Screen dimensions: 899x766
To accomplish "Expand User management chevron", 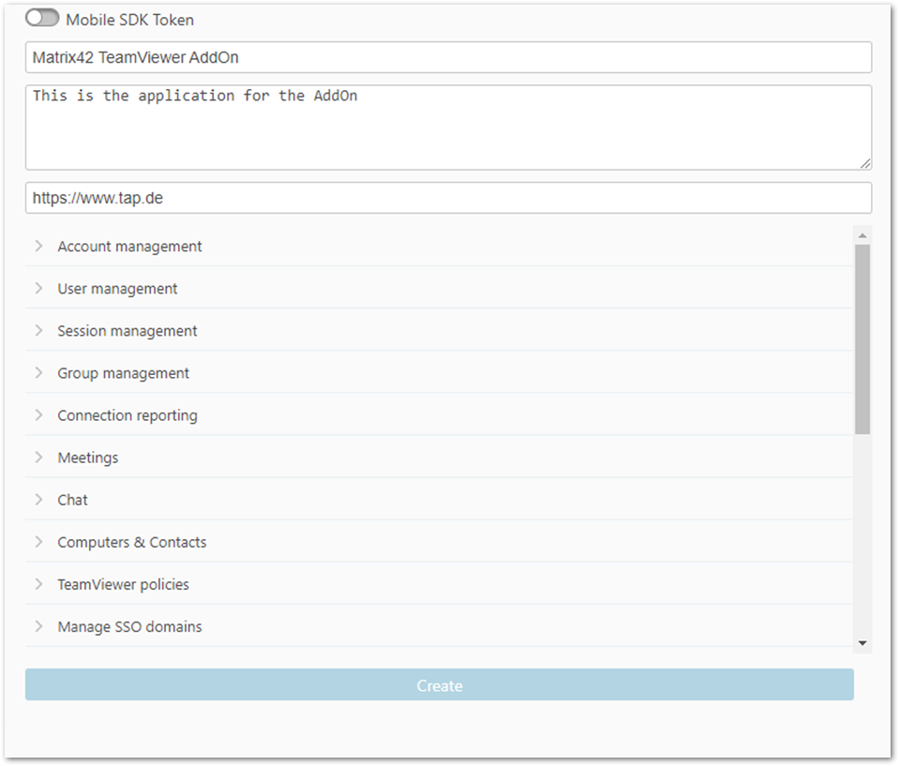I will point(38,288).
